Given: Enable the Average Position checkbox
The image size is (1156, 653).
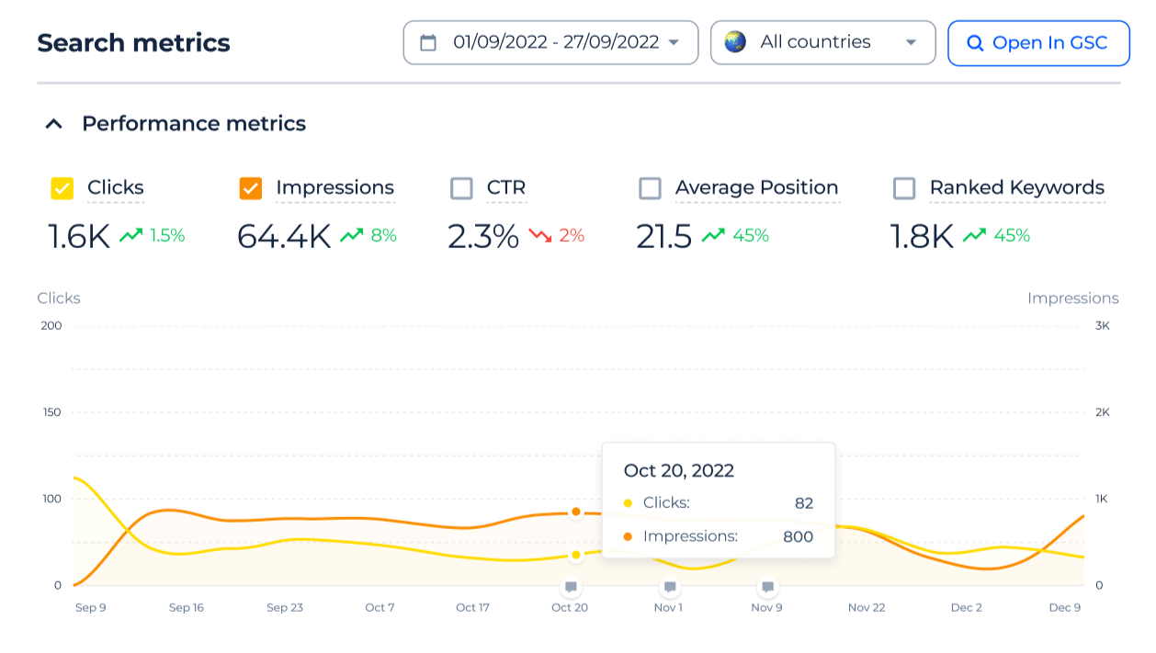Looking at the screenshot, I should click(650, 188).
